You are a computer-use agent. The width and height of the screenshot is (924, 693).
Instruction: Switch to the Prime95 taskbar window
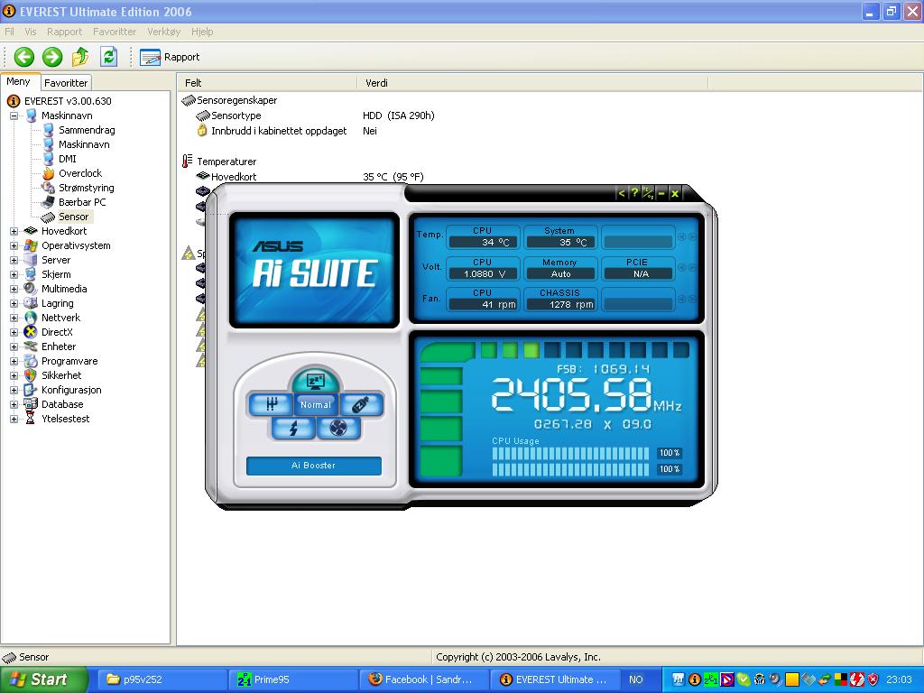291,679
